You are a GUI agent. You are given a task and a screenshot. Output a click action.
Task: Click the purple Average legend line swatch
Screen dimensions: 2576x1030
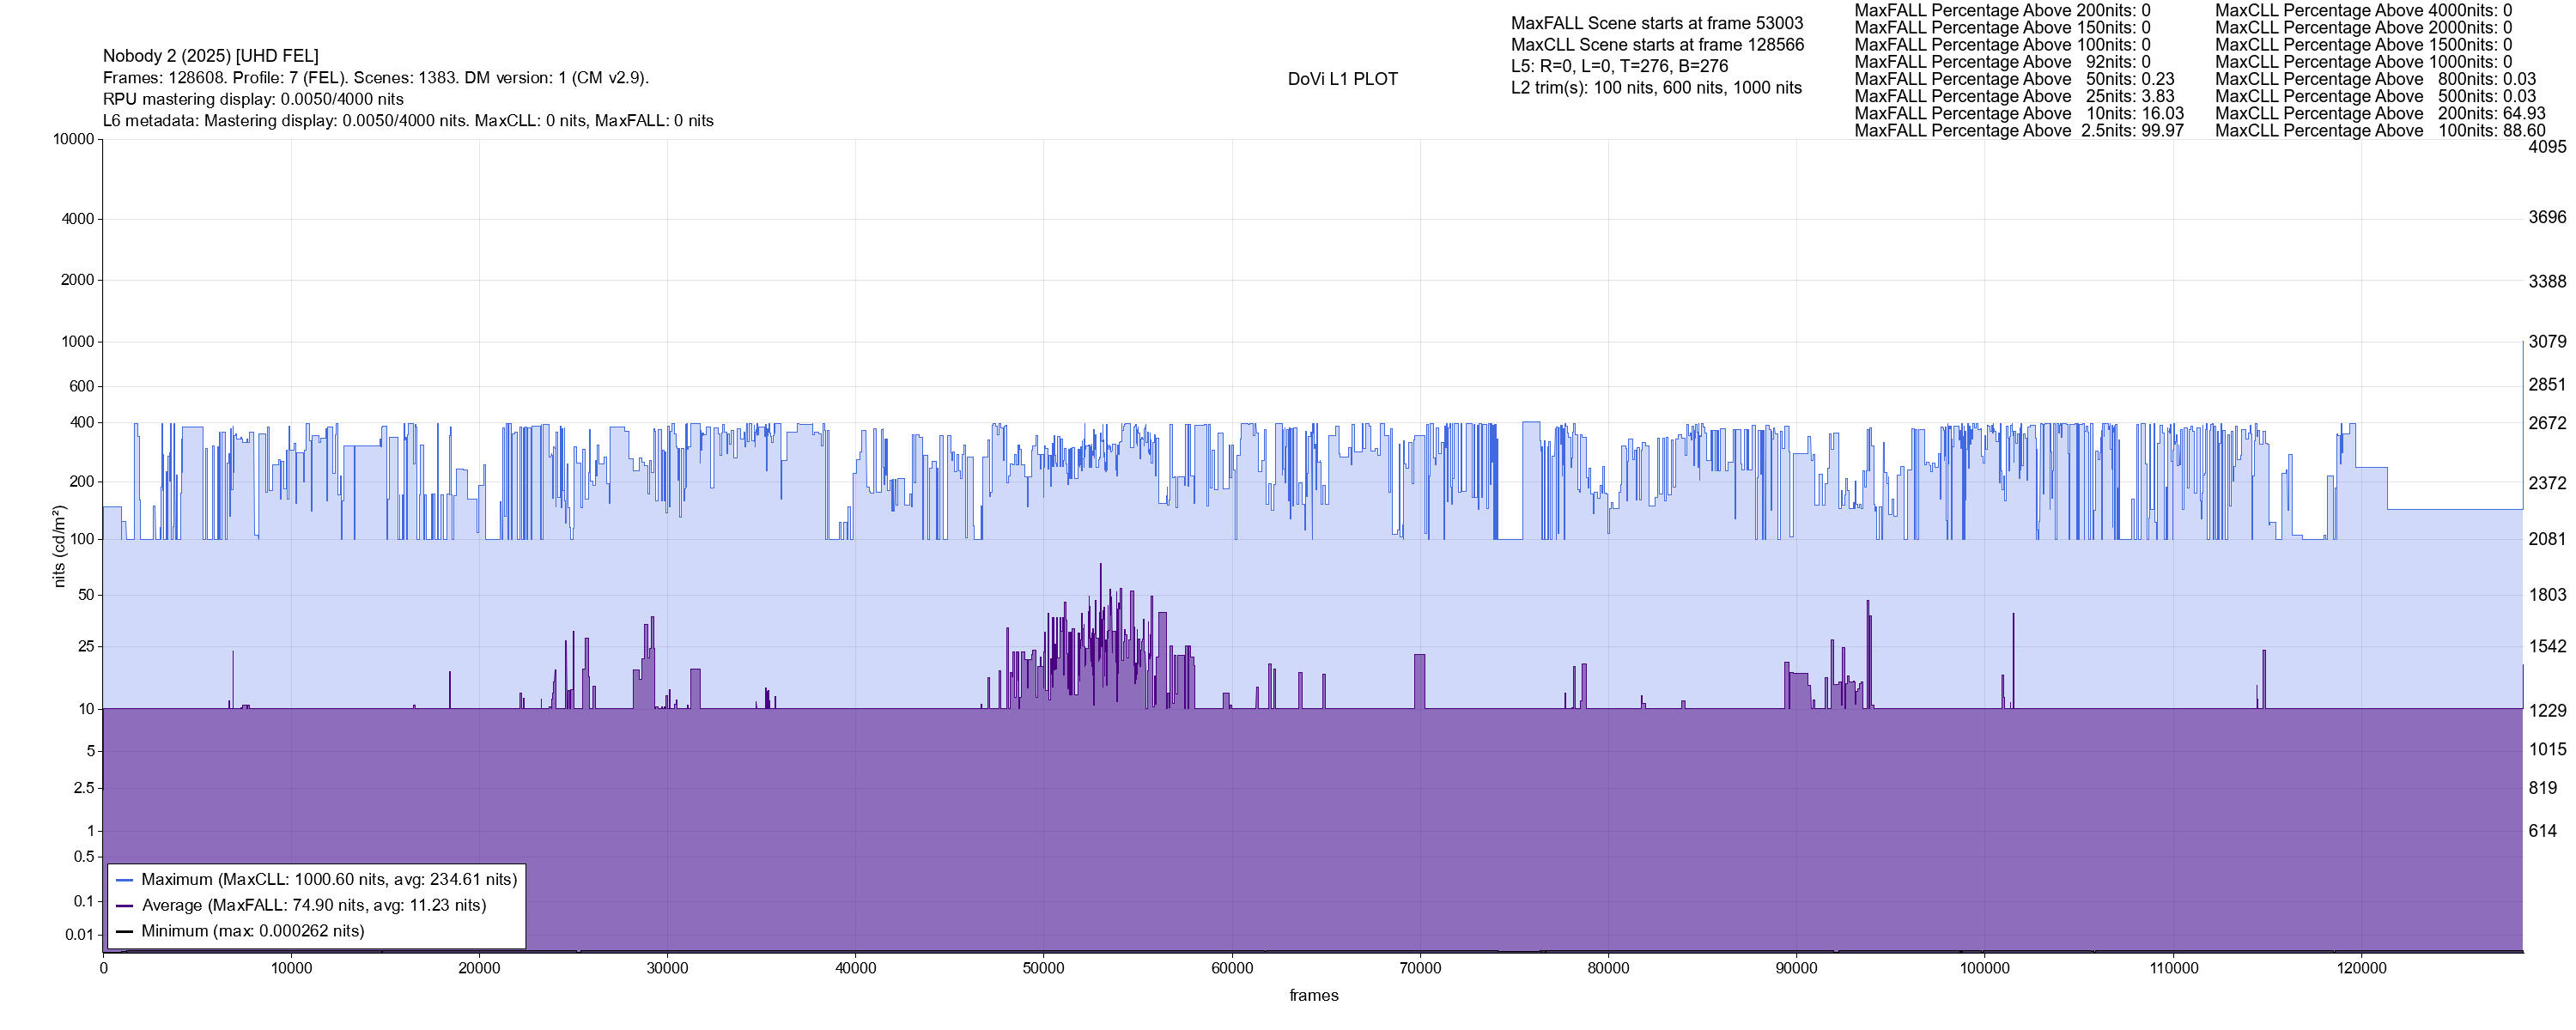click(x=125, y=906)
